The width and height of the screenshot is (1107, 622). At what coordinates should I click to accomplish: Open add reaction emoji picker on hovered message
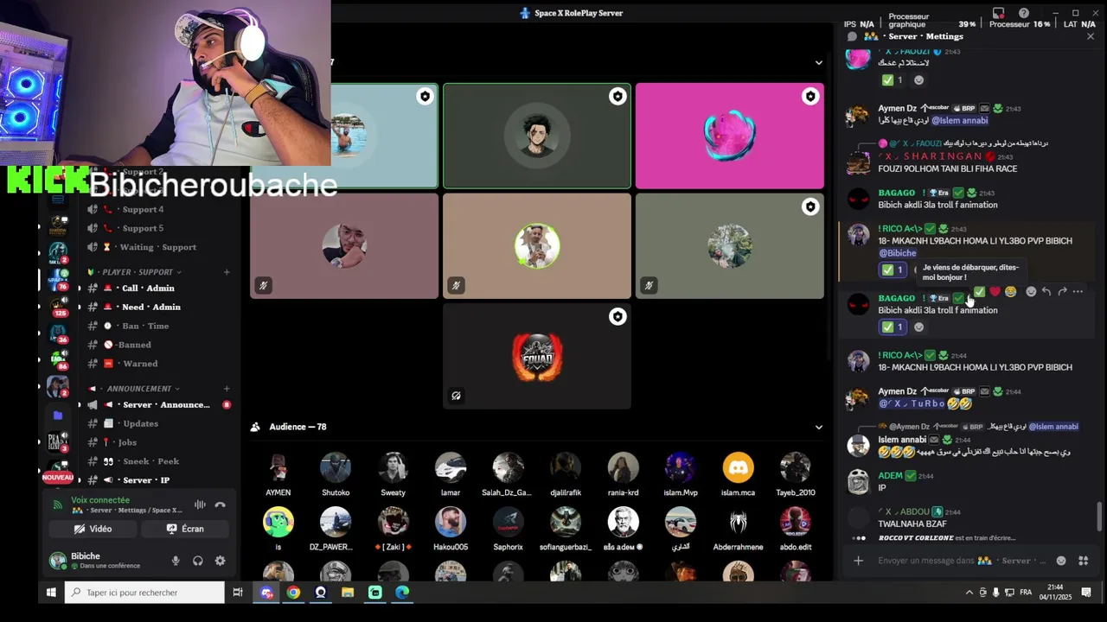pyautogui.click(x=1030, y=292)
